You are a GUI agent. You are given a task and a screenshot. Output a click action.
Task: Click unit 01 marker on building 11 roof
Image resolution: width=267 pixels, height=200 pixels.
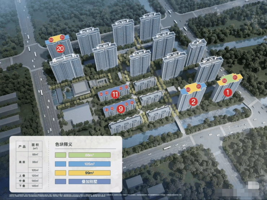126,87
